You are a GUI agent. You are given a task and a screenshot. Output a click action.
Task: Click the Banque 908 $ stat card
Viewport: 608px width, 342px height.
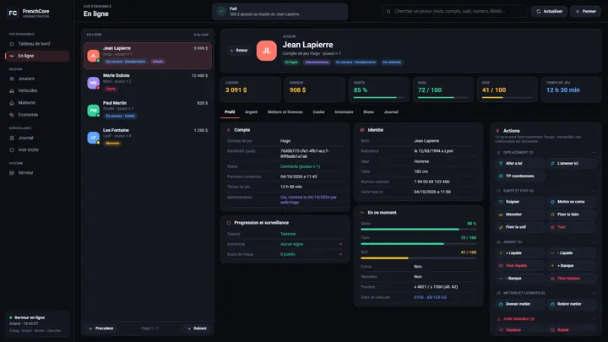click(315, 90)
